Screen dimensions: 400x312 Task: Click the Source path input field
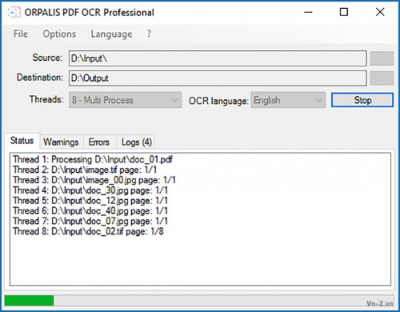[218, 58]
